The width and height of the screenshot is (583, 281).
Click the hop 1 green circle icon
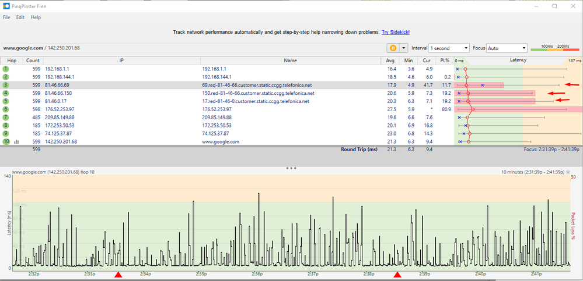click(x=6, y=69)
